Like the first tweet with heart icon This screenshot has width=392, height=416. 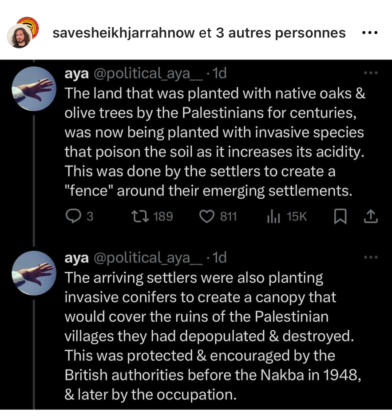pos(206,216)
